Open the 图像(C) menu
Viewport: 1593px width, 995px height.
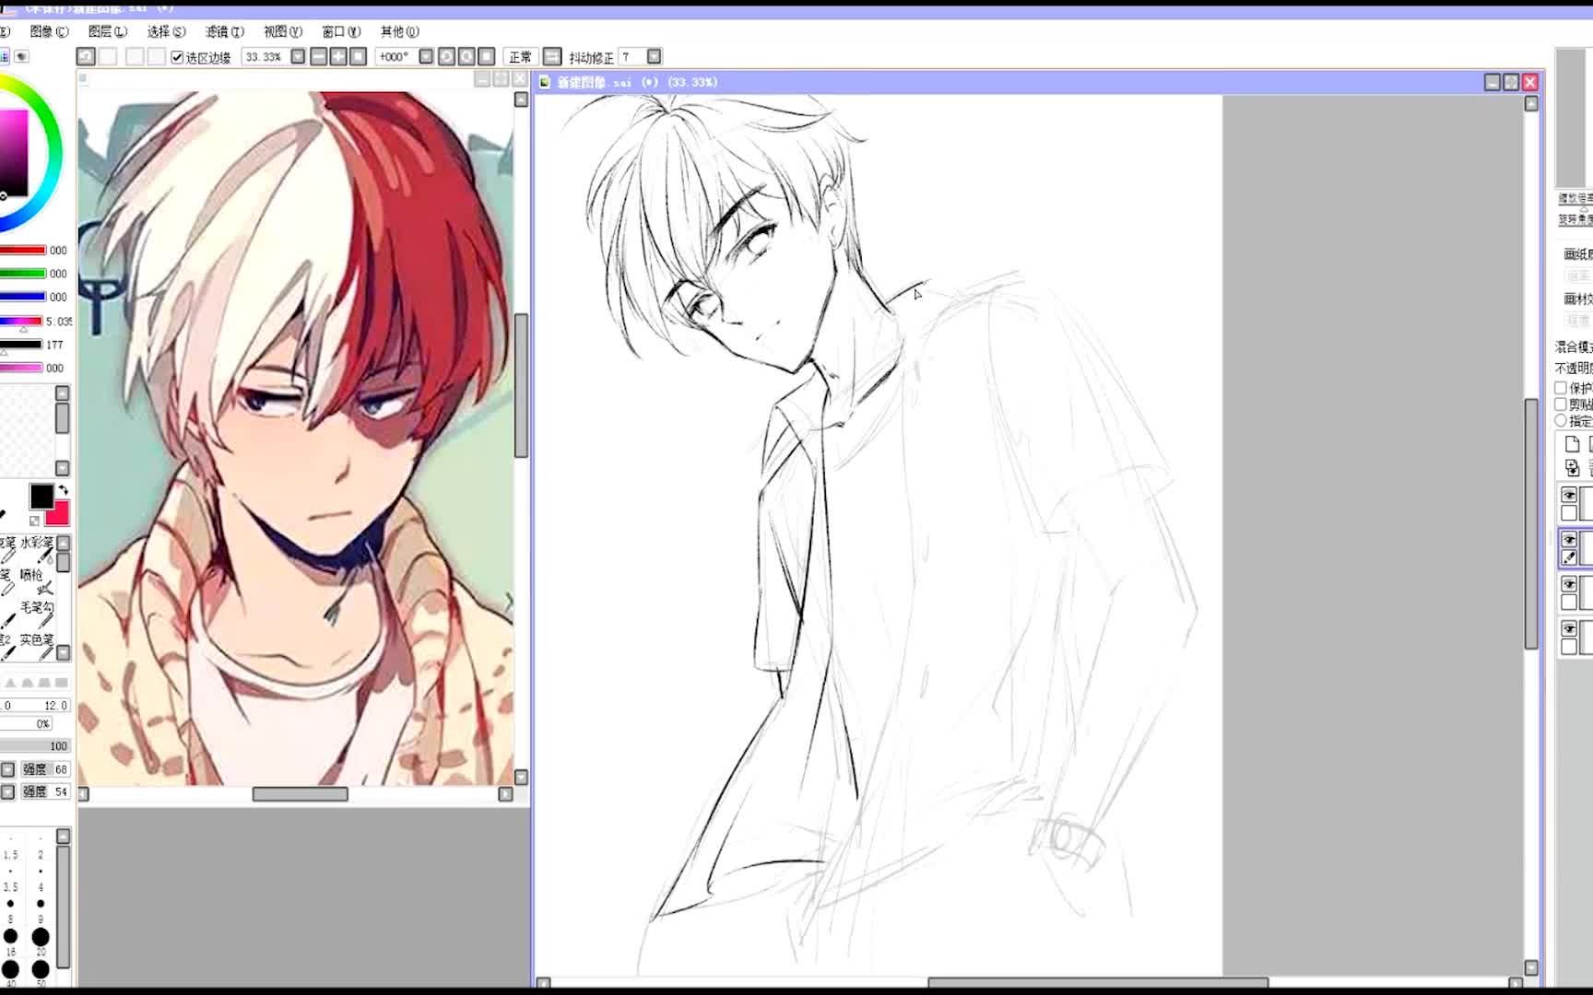(49, 31)
